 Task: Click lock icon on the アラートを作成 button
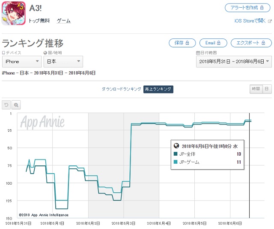(262, 8)
